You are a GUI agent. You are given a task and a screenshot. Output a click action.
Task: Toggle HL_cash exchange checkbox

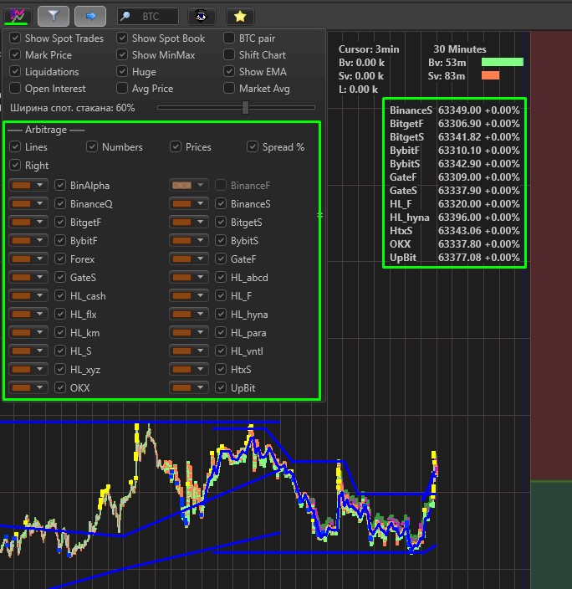tap(60, 295)
